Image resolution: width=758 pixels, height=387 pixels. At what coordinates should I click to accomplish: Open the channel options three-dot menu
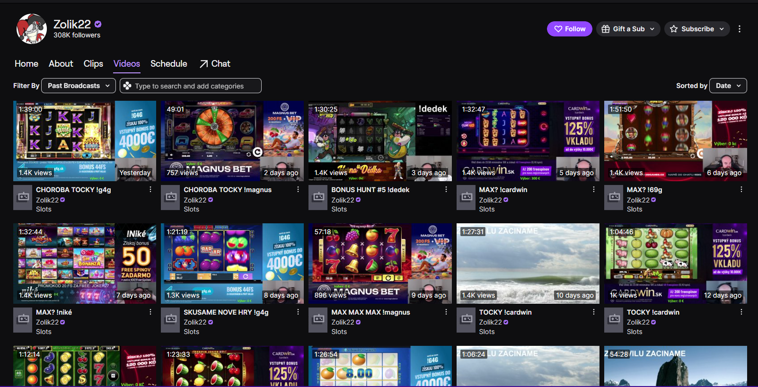pyautogui.click(x=740, y=29)
